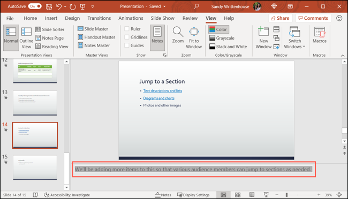348x199 pixels.
Task: Switch to Normal view in ribbon
Action: 11,37
